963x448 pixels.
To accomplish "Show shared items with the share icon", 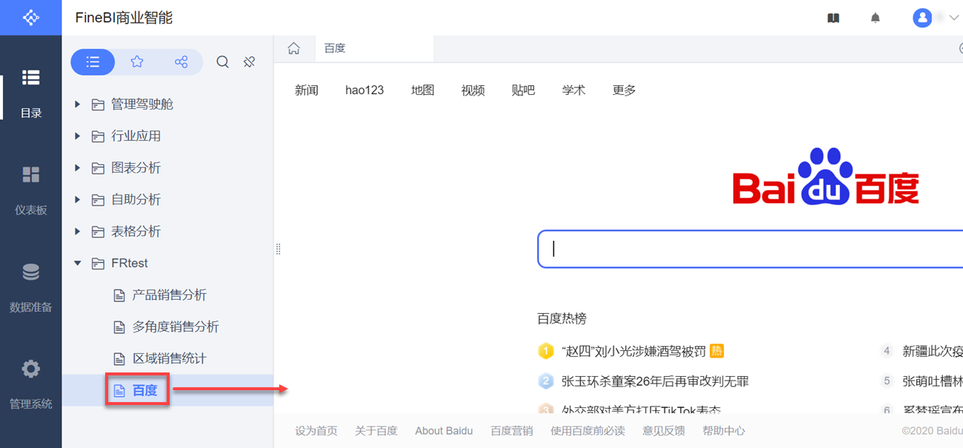I will click(x=181, y=62).
